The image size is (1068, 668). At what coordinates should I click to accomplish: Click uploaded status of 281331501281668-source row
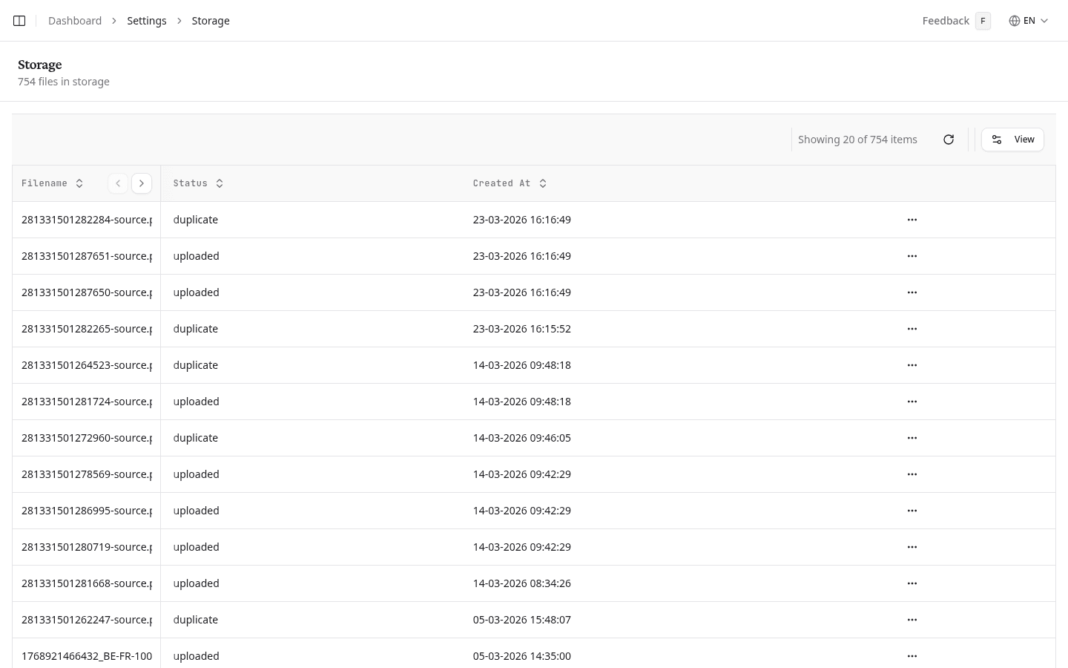197,583
